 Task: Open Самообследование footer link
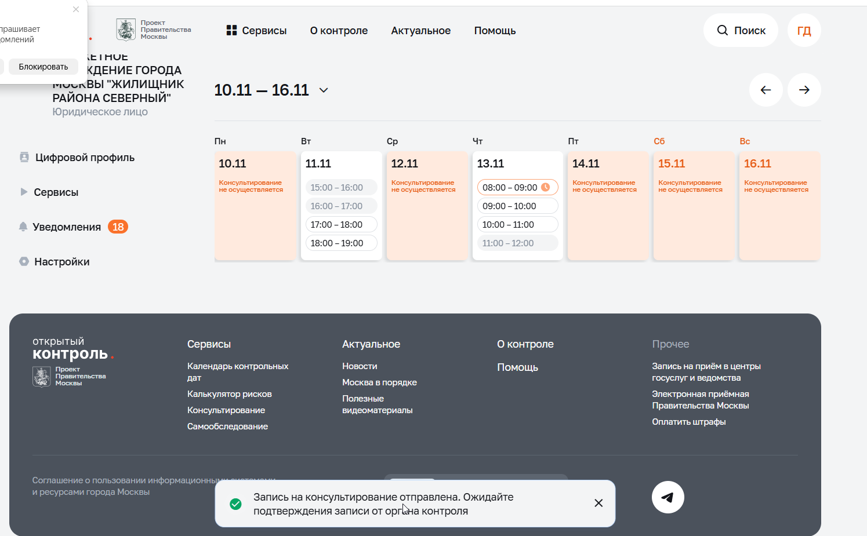pyautogui.click(x=227, y=426)
